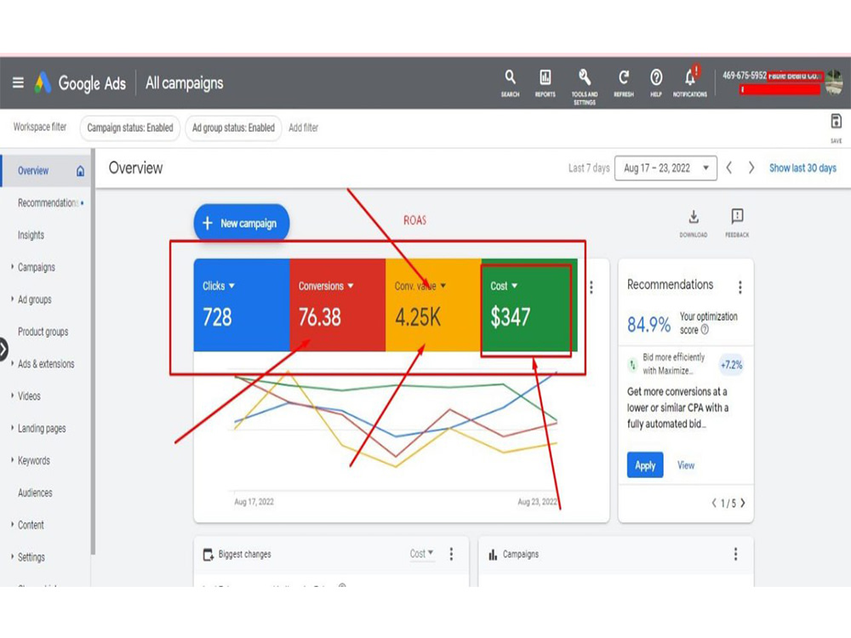
Task: Open the Clicks metric dropdown
Action: click(218, 286)
